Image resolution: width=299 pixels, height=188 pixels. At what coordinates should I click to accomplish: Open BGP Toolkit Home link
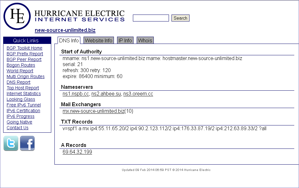(x=24, y=48)
